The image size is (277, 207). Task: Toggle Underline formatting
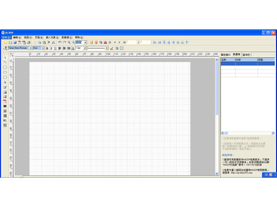(x=55, y=48)
